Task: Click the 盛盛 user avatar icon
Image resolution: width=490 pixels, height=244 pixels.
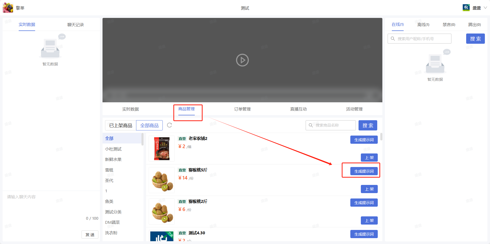Action: coord(466,8)
